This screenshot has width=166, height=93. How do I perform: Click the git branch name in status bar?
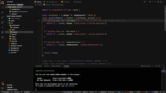[5, 92]
